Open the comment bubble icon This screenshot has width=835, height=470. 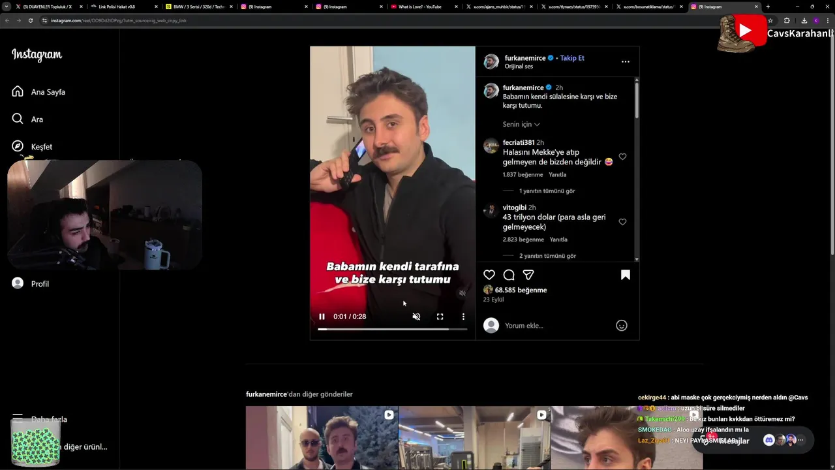[509, 275]
